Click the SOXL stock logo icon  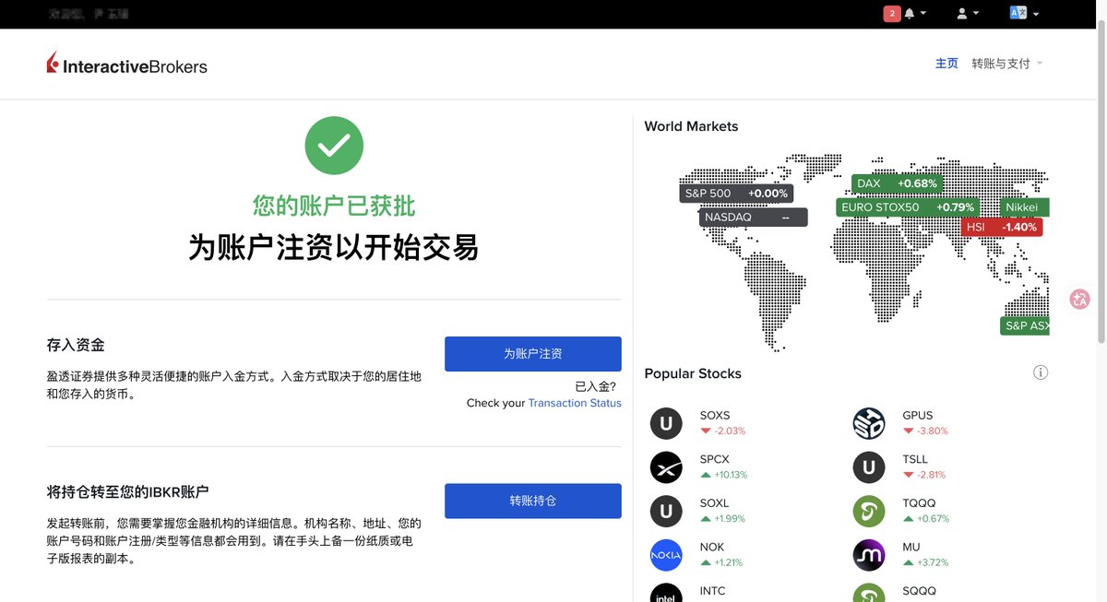tap(666, 511)
